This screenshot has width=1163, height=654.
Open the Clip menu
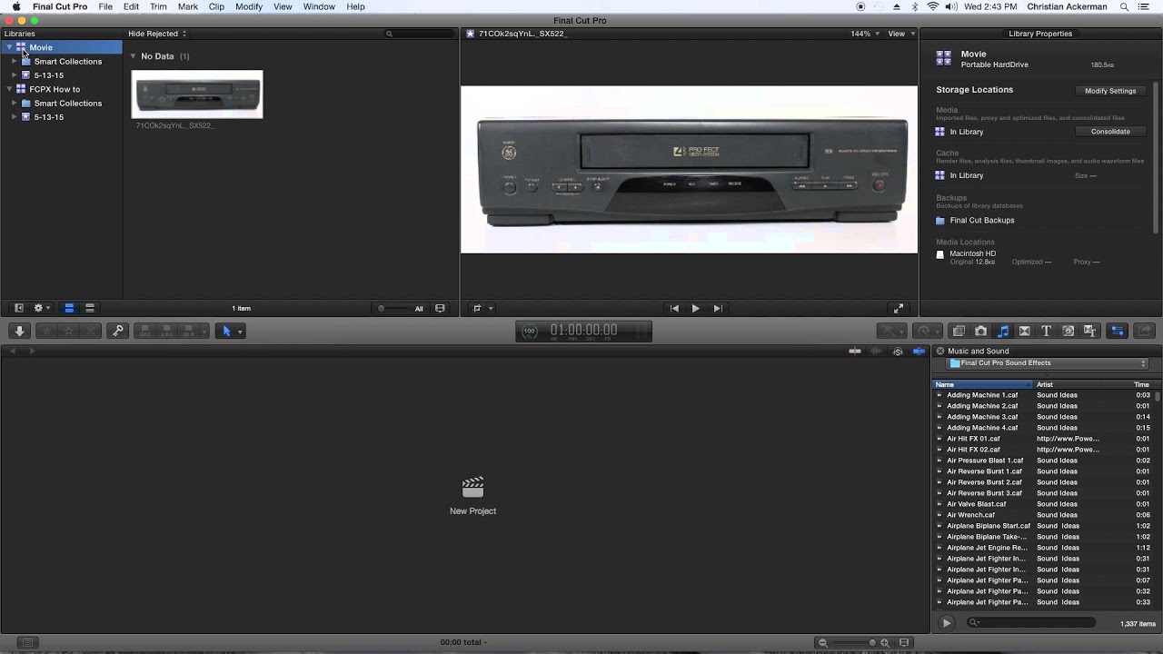pyautogui.click(x=216, y=6)
